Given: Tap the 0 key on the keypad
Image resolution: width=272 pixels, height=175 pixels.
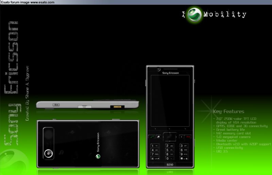Looking at the screenshot, I should [x=170, y=159].
